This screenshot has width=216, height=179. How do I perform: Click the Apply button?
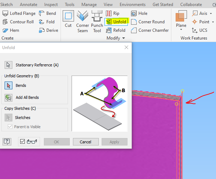tap(114, 142)
